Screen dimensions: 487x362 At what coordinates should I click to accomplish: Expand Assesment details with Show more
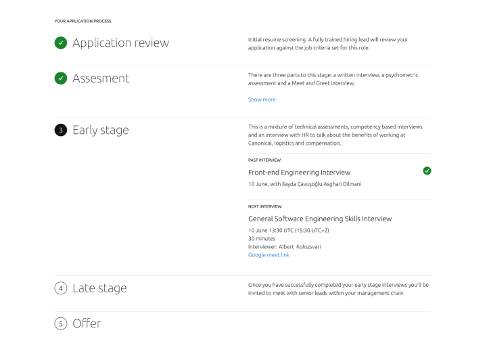pyautogui.click(x=262, y=99)
